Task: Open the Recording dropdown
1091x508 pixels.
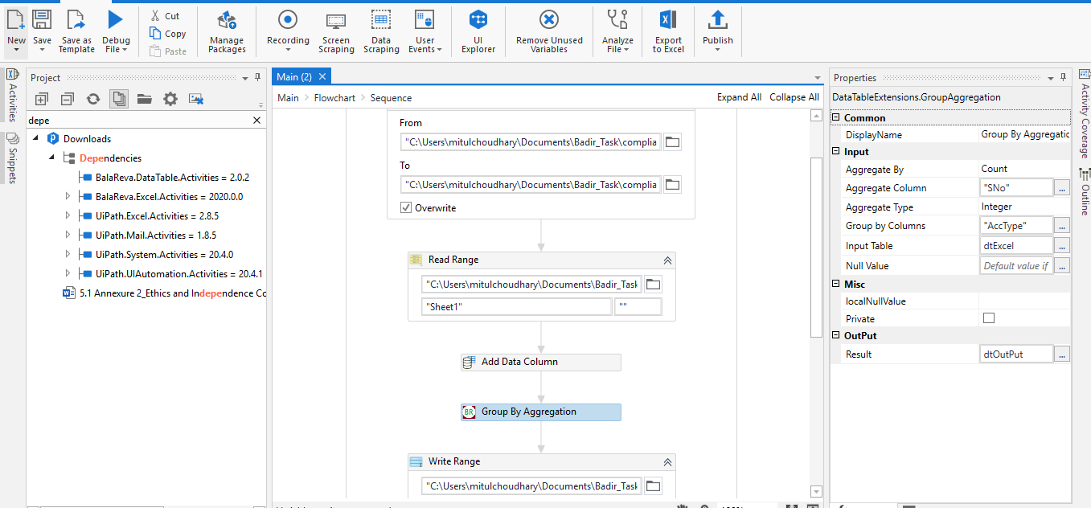Action: [x=288, y=50]
